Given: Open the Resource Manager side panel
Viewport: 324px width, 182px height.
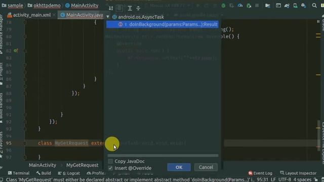Looking at the screenshot, I should point(2,34).
